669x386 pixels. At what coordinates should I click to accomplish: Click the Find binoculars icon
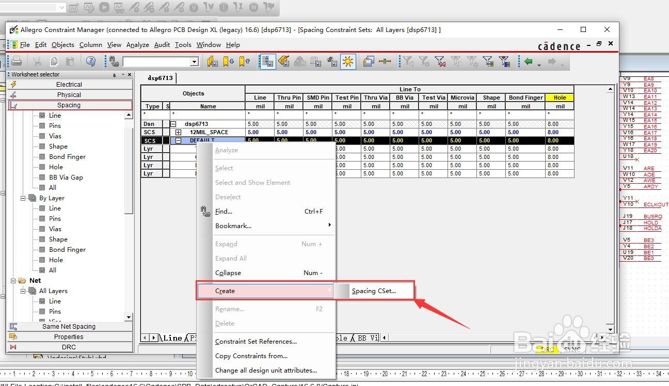114,61
